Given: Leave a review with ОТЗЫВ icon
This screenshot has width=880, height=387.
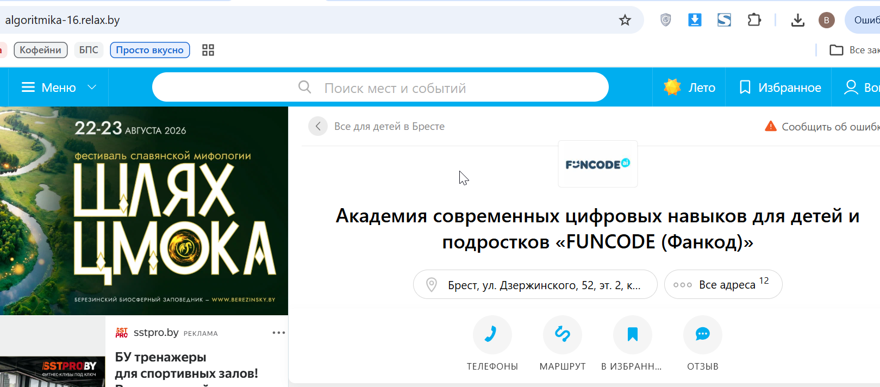Looking at the screenshot, I should pos(703,334).
